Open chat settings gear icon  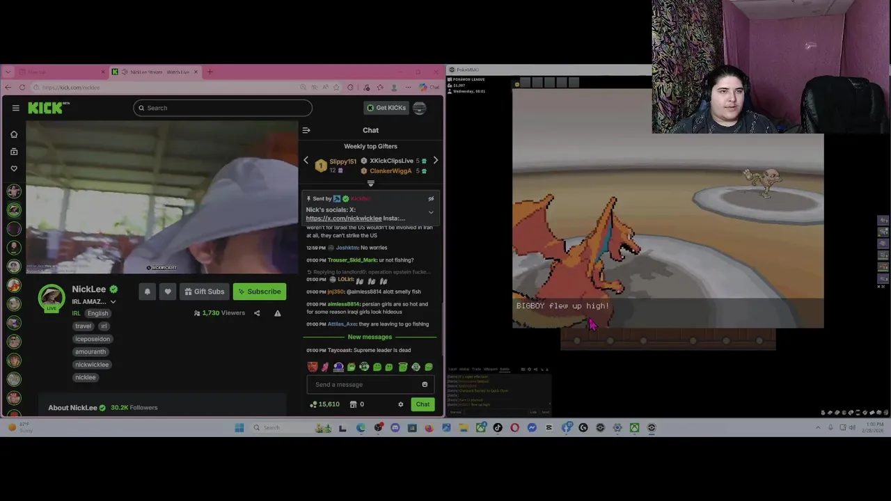[400, 404]
